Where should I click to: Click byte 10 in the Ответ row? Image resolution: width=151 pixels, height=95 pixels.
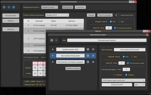coord(40,73)
